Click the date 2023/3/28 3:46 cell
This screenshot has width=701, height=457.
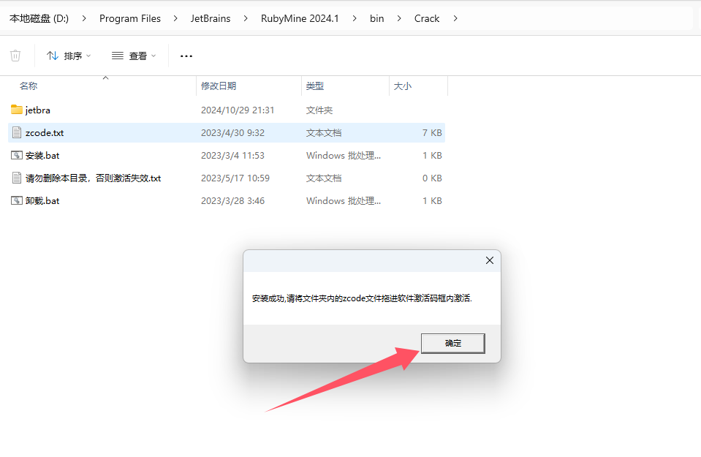[232, 201]
